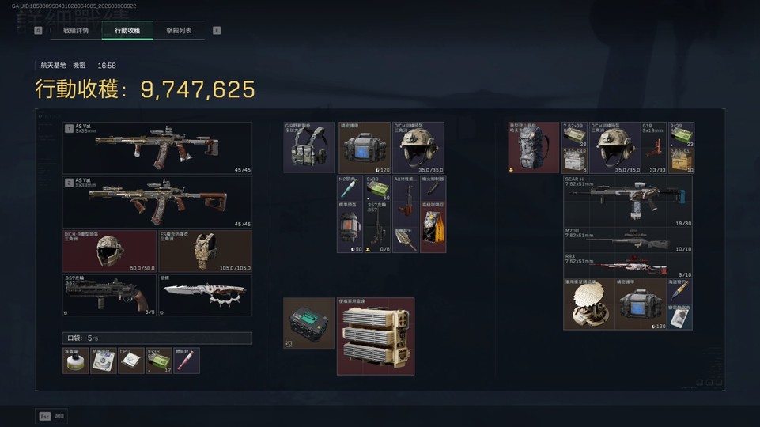Viewport: 760px width, 427px height.
Task: Click the .357 revolver sidearm slot
Action: click(x=110, y=295)
